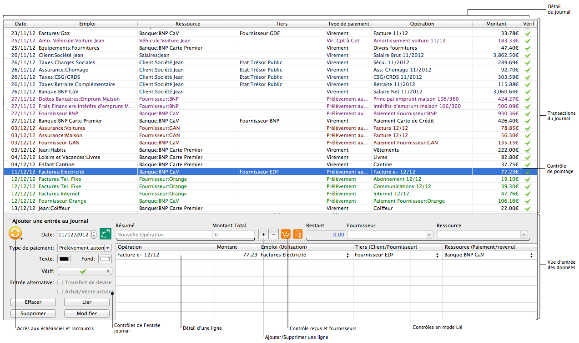Click check mark on Divers fournitures row

pyautogui.click(x=528, y=48)
